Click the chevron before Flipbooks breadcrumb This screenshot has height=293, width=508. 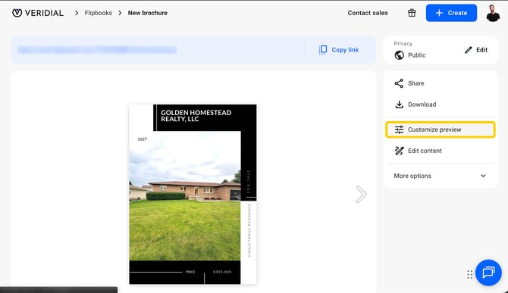click(77, 13)
